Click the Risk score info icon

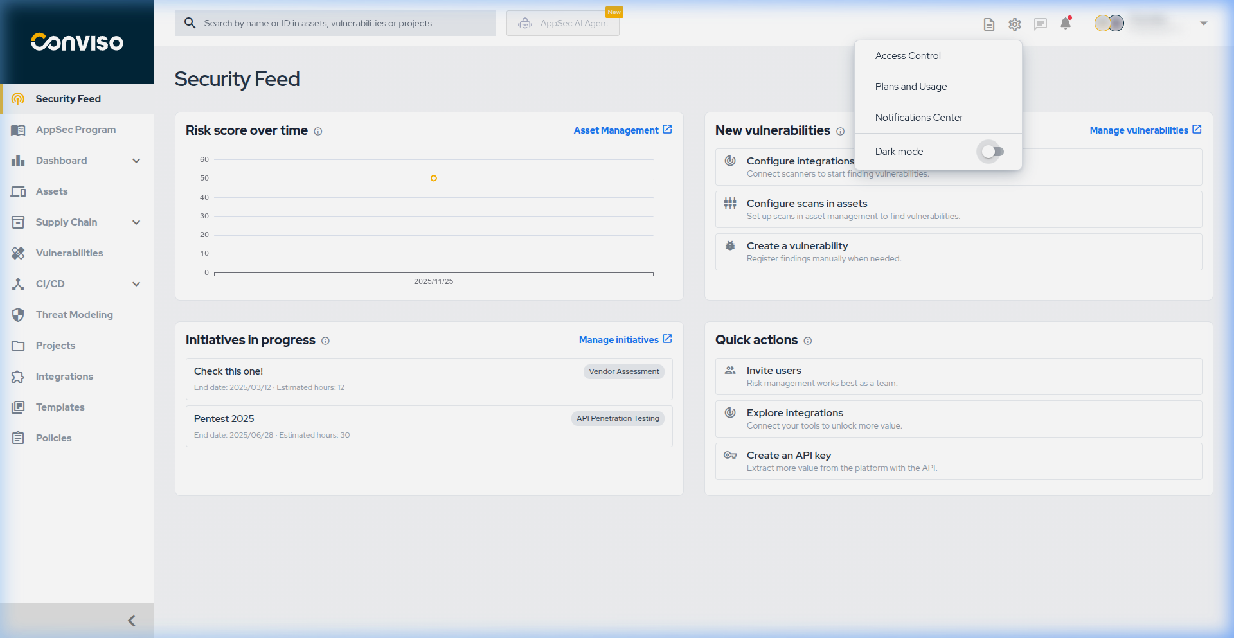point(318,132)
